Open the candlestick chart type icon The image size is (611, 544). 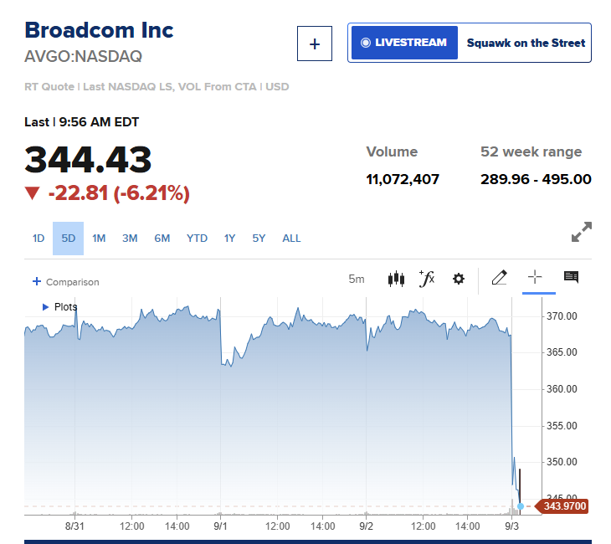(x=396, y=279)
